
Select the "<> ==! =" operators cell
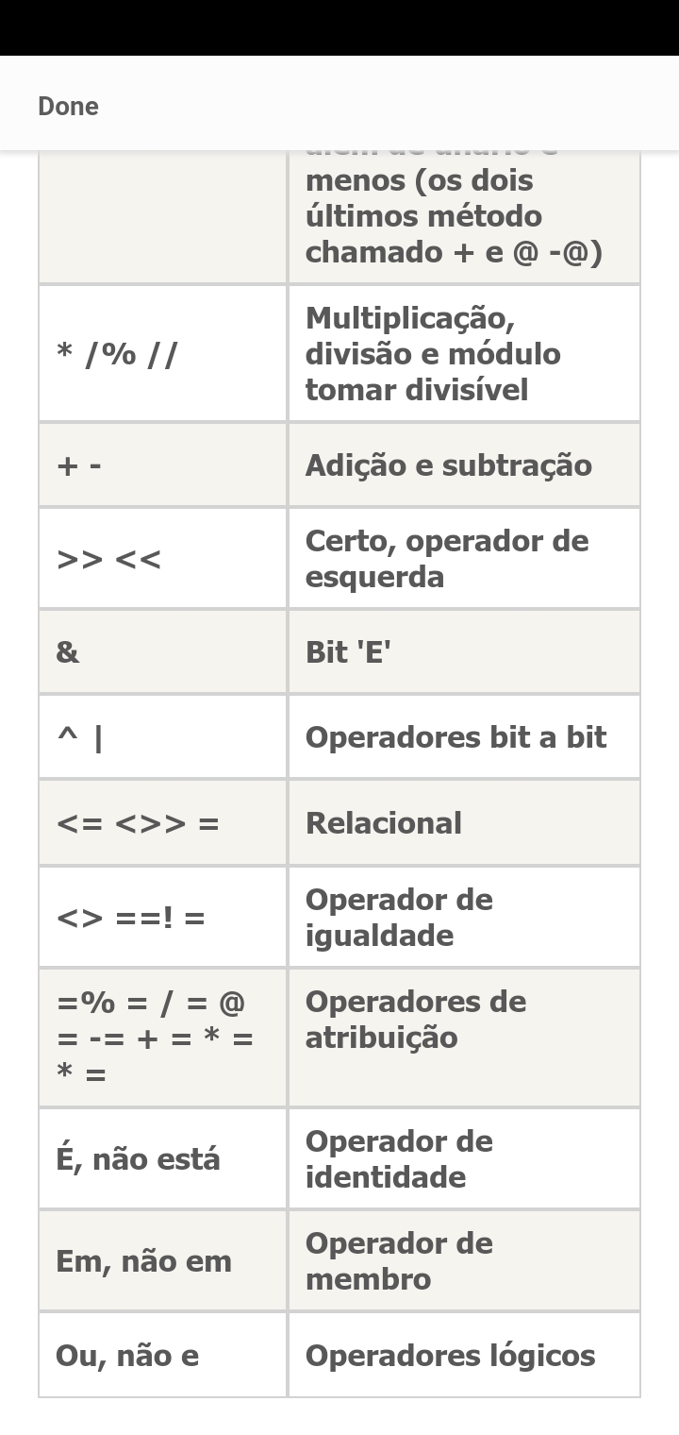131,917
